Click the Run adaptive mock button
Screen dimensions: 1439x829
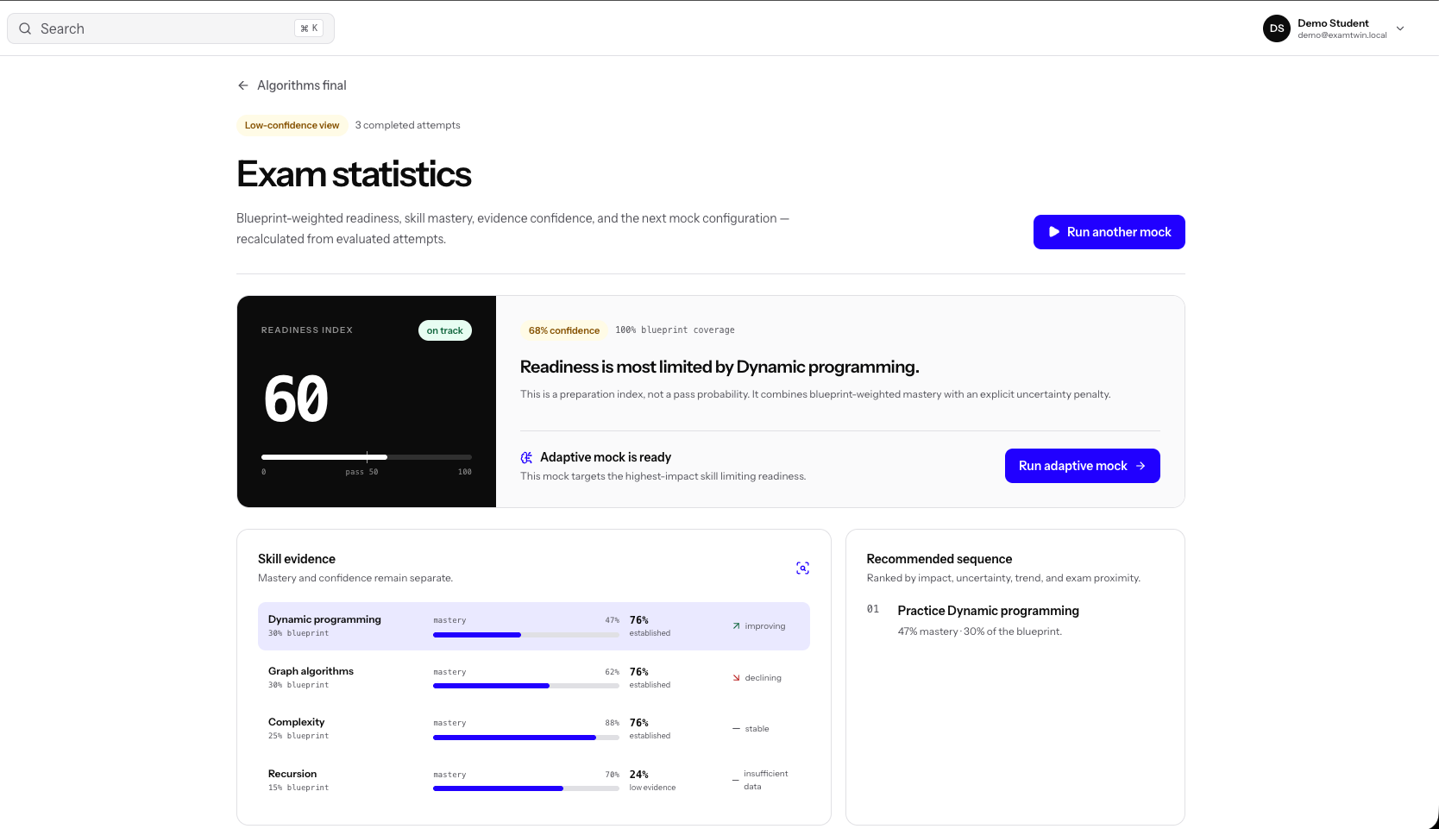click(x=1082, y=466)
